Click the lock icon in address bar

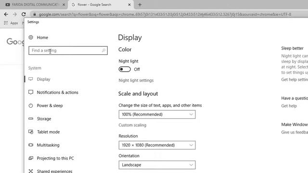[x=35, y=14]
